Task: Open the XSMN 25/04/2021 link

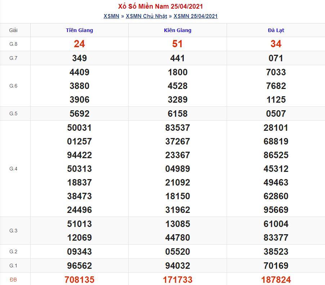Action: click(x=195, y=16)
